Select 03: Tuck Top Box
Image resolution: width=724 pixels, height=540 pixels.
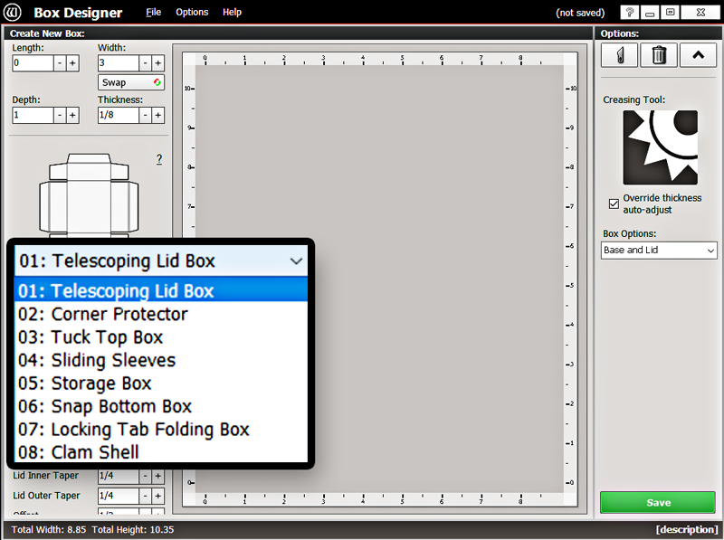(161, 336)
